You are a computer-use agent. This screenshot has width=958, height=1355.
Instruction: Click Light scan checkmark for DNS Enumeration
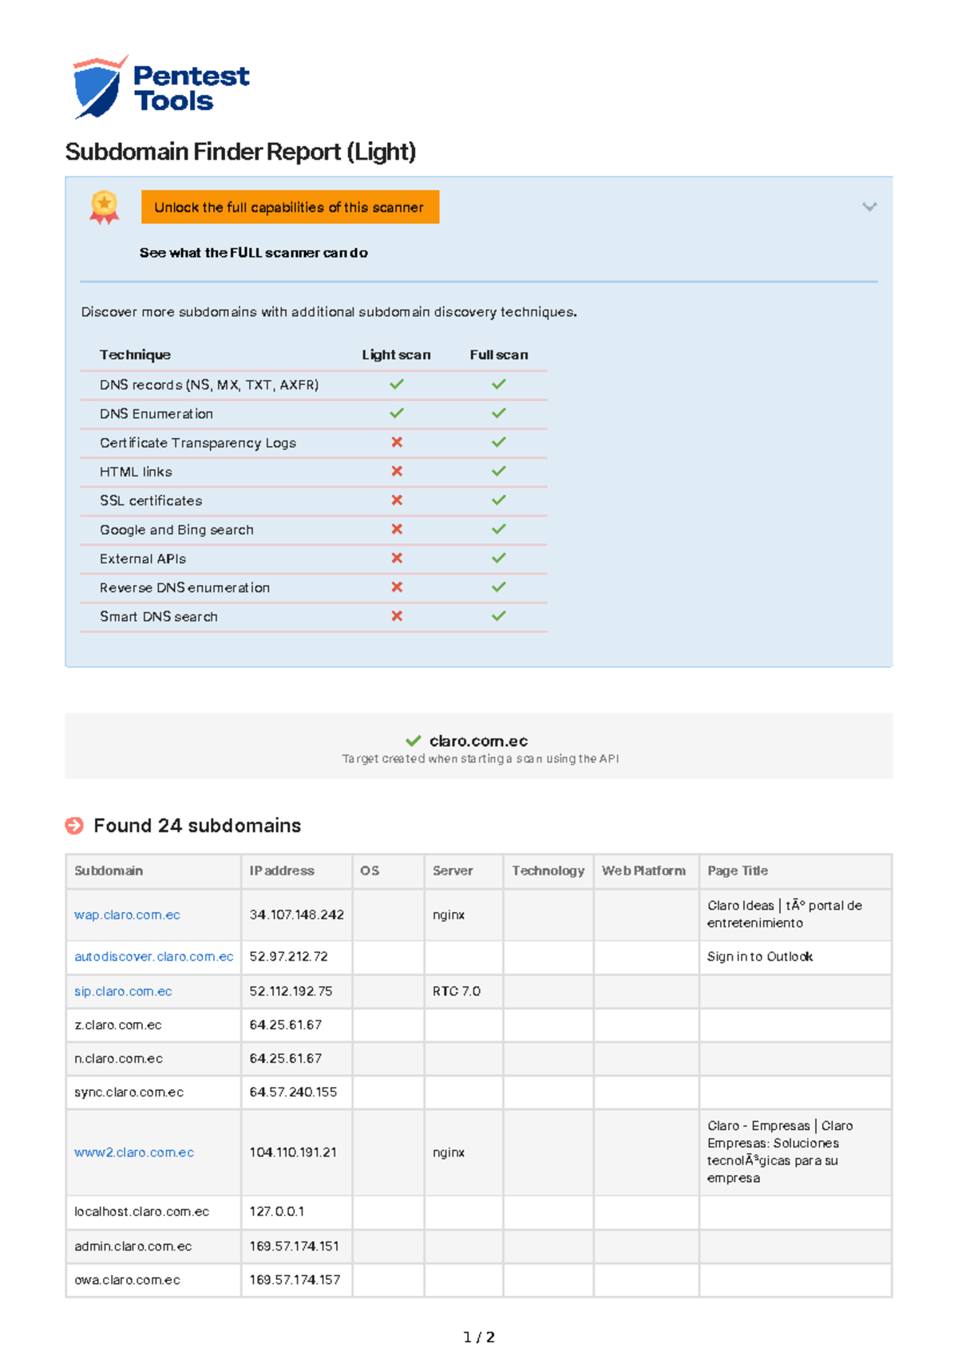tap(397, 413)
